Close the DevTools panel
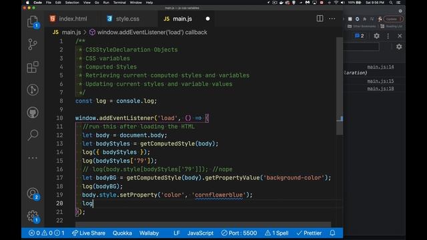Screen dimensions: 427x240 400,36
